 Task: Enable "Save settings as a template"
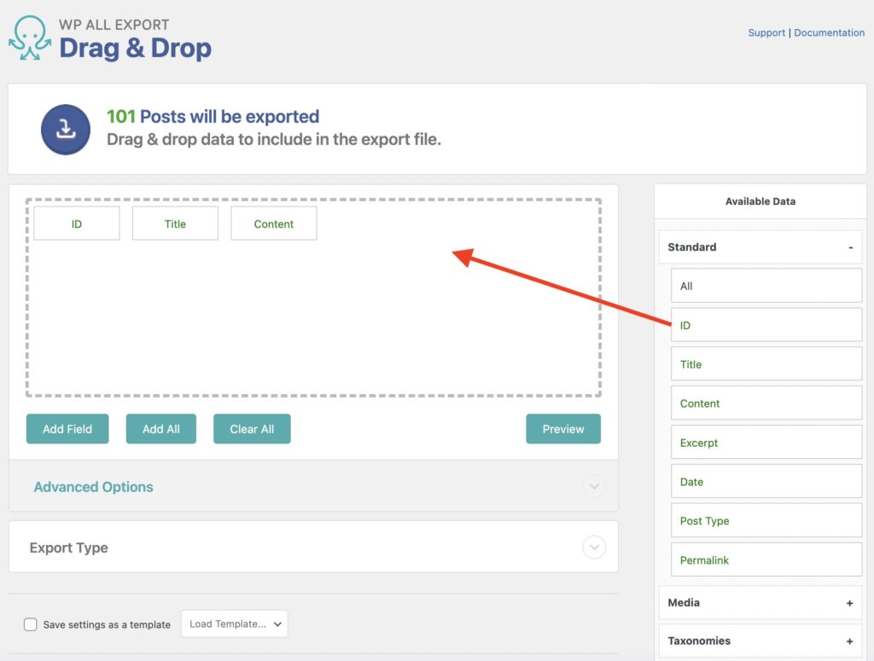pyautogui.click(x=30, y=624)
